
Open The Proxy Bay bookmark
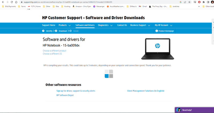158,6
